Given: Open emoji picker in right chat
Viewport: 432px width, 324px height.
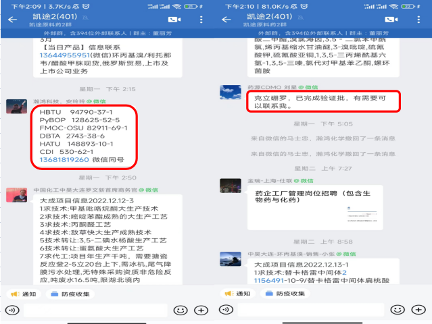Looking at the screenshot, I should (x=398, y=310).
